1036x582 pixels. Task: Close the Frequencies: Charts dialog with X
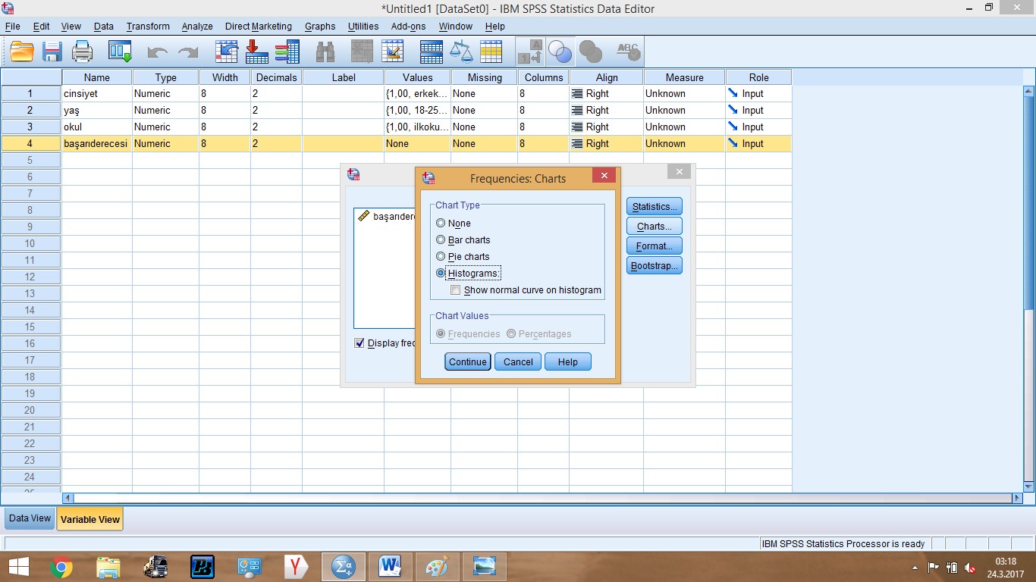(604, 176)
